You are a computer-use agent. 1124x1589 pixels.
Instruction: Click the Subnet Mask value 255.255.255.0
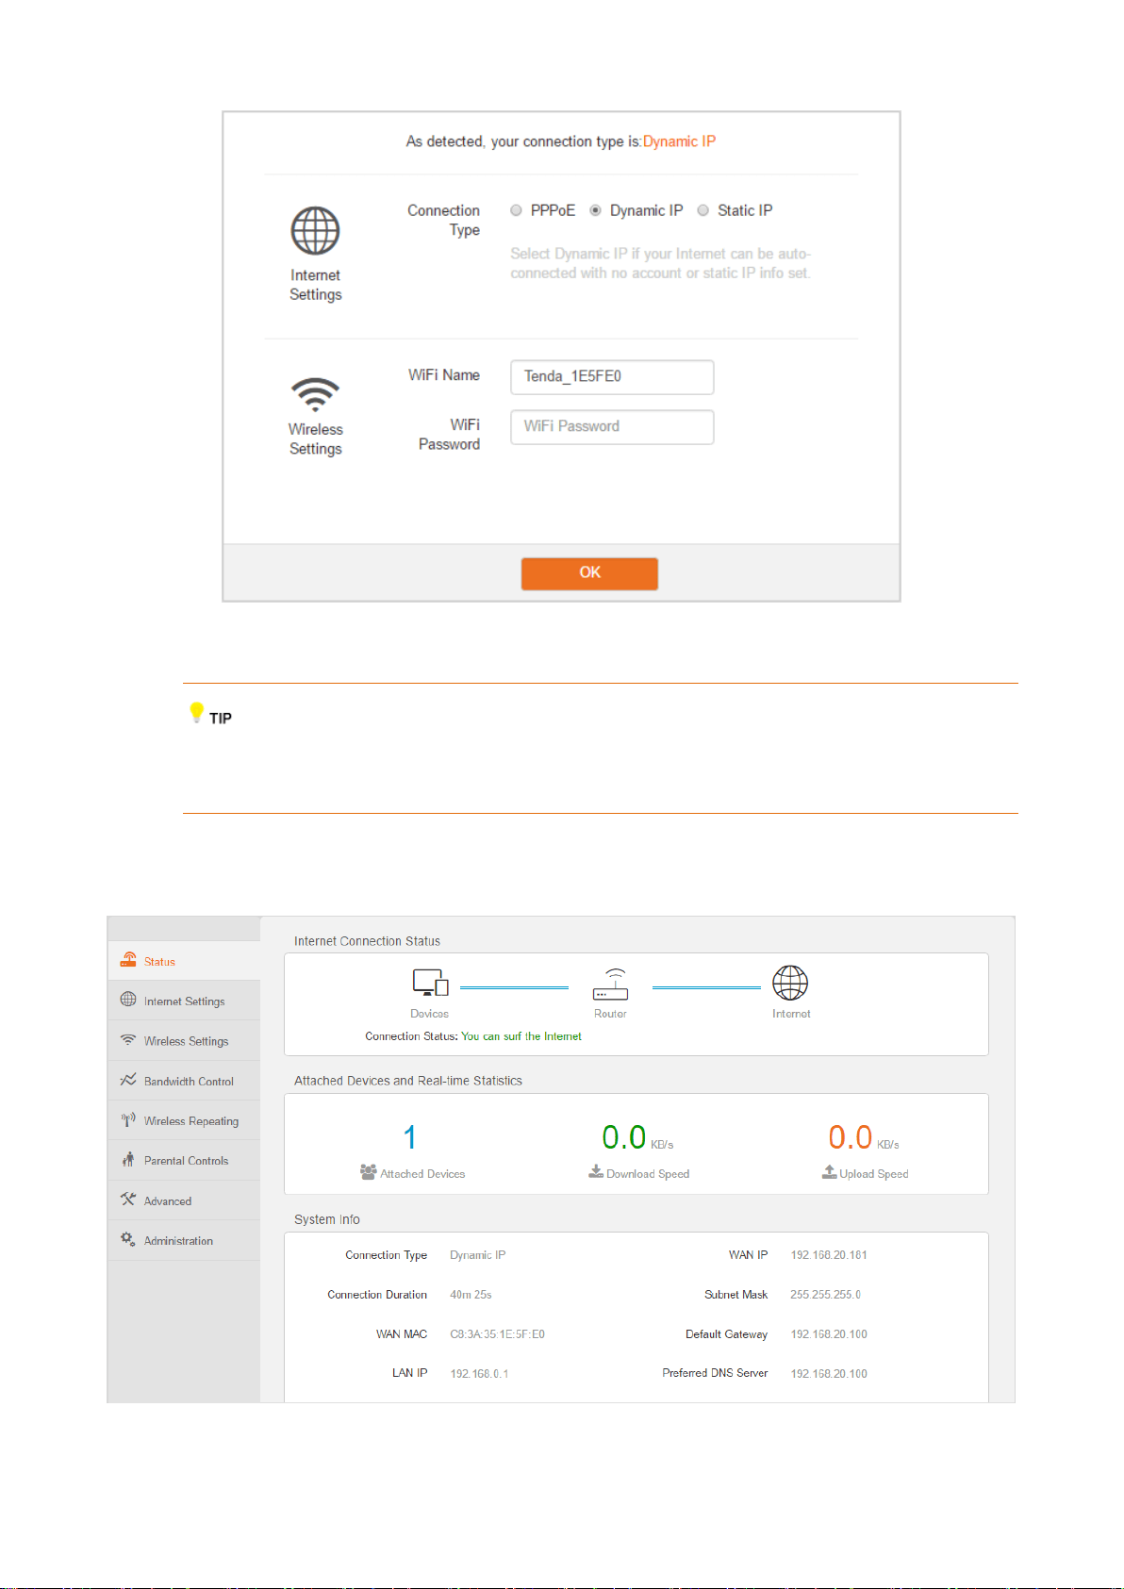pos(825,1295)
